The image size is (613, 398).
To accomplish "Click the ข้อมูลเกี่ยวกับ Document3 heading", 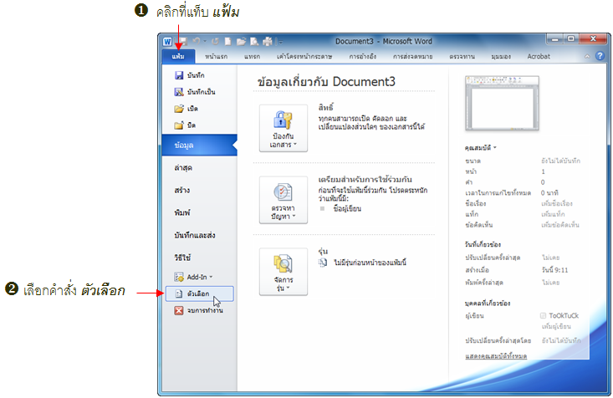I will [x=326, y=82].
